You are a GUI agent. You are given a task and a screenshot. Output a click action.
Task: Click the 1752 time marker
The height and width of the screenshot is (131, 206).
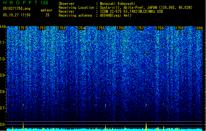pyautogui.click(x=42, y=28)
